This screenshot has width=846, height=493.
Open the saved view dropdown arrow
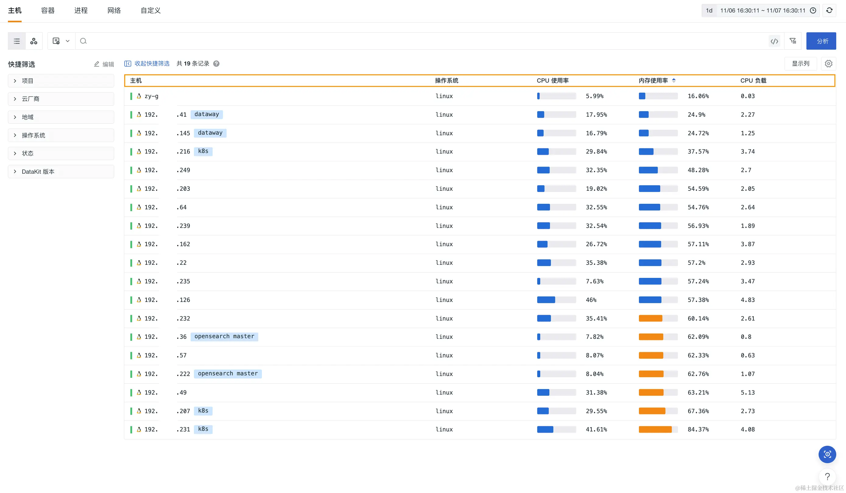pyautogui.click(x=68, y=41)
